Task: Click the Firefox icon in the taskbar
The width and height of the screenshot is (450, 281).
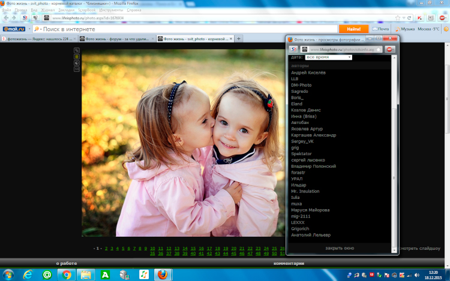Action: [x=162, y=274]
